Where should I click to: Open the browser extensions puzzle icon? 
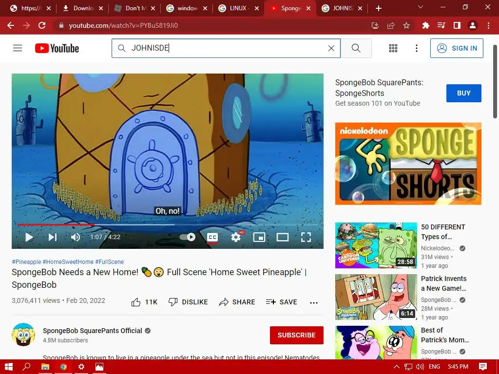tap(425, 25)
